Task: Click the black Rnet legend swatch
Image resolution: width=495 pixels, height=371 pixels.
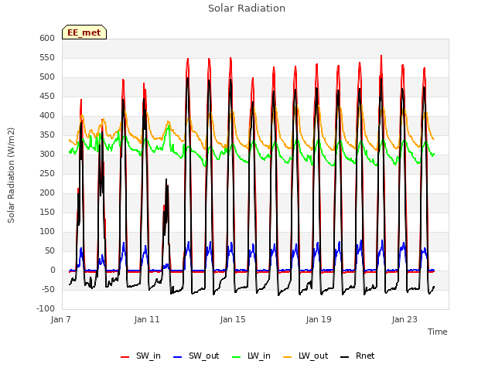Action: pos(345,357)
